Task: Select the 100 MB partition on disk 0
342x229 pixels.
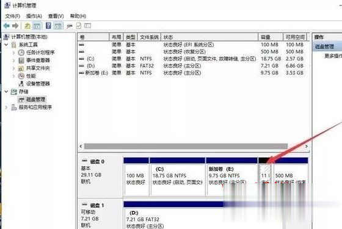Action: [136, 176]
